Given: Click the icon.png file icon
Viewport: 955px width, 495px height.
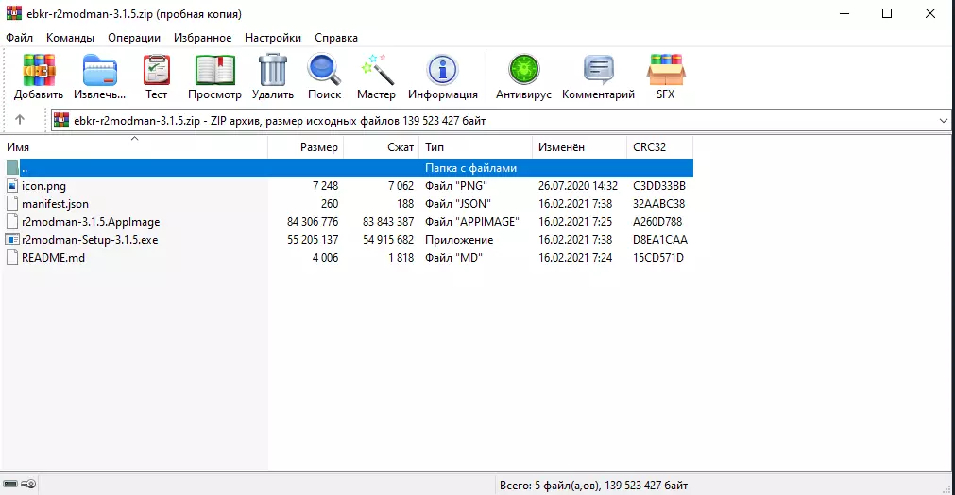Looking at the screenshot, I should (x=12, y=186).
